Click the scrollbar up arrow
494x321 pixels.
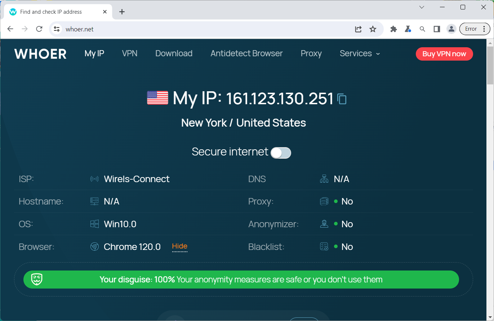[490, 43]
